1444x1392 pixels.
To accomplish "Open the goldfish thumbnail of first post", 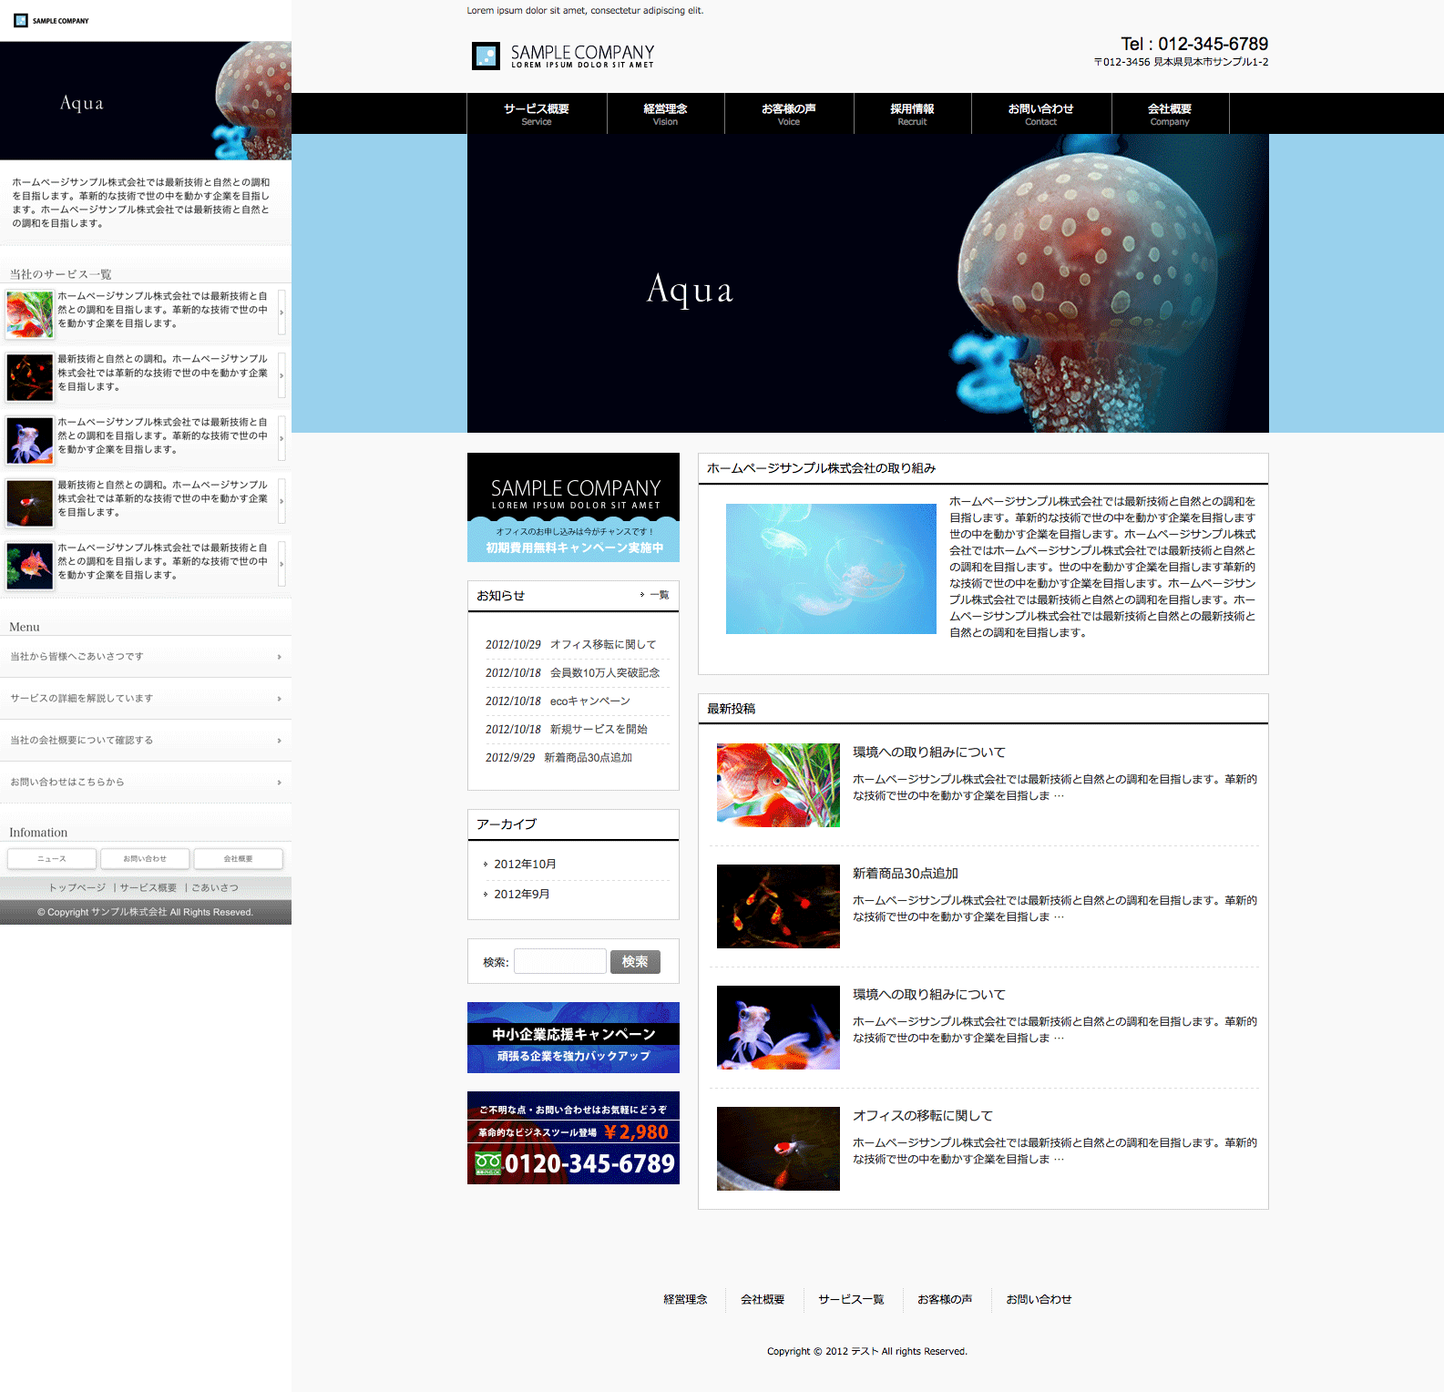I will [778, 785].
